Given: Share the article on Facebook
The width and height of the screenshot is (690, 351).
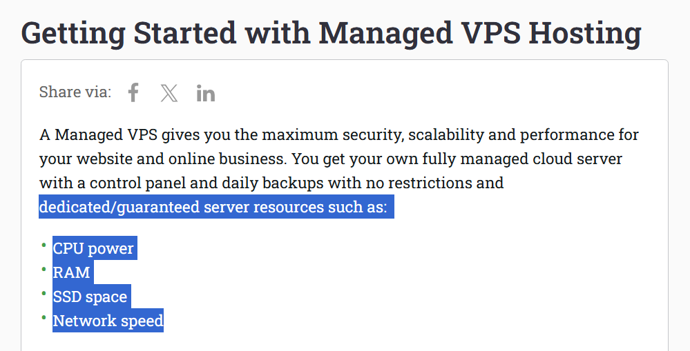Looking at the screenshot, I should (x=133, y=92).
